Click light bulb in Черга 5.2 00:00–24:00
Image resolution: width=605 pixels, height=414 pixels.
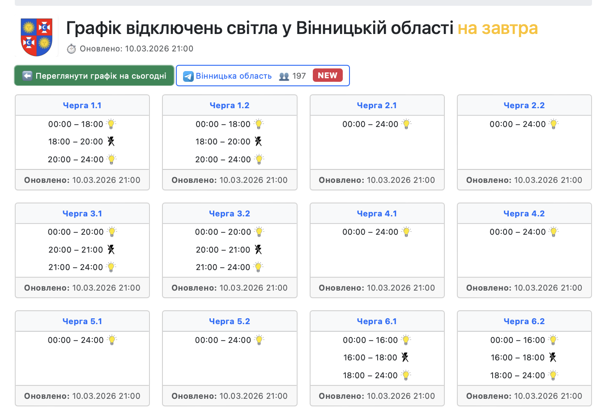(259, 340)
